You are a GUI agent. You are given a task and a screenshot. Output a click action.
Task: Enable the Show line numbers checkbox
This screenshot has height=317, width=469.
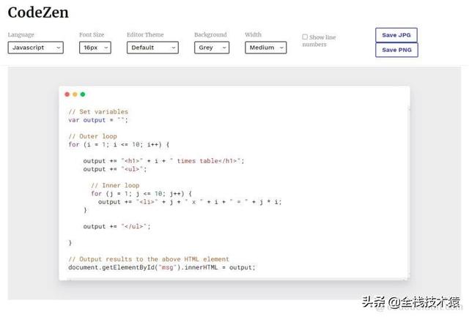pos(305,37)
